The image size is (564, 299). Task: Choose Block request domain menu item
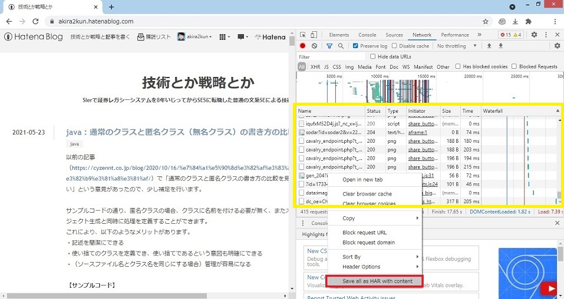(x=374, y=243)
